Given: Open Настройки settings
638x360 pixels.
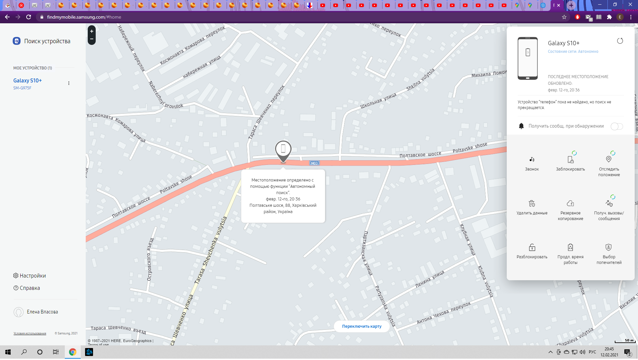Looking at the screenshot, I should [x=30, y=276].
